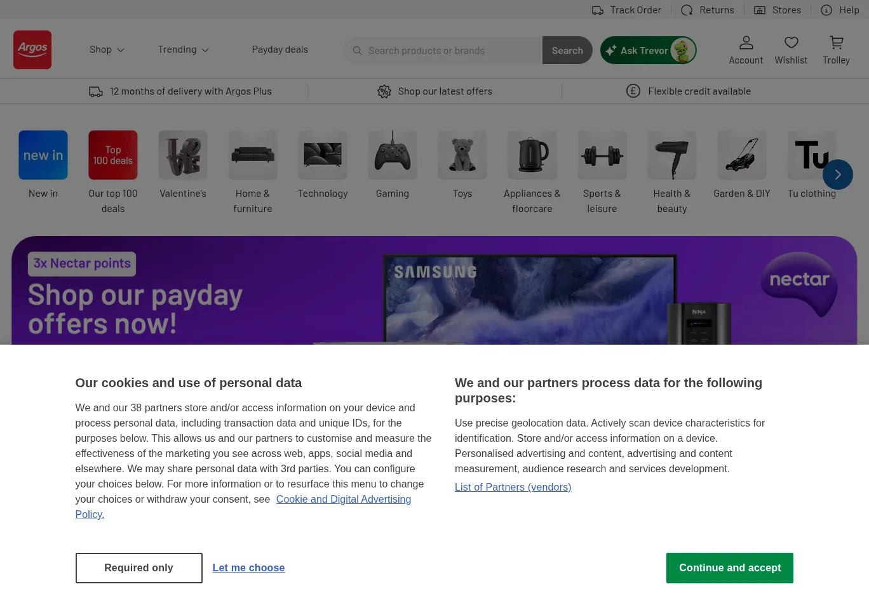Open the Account icon

click(746, 43)
